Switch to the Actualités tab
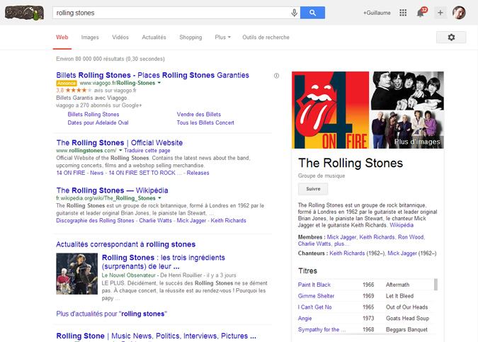 click(154, 37)
